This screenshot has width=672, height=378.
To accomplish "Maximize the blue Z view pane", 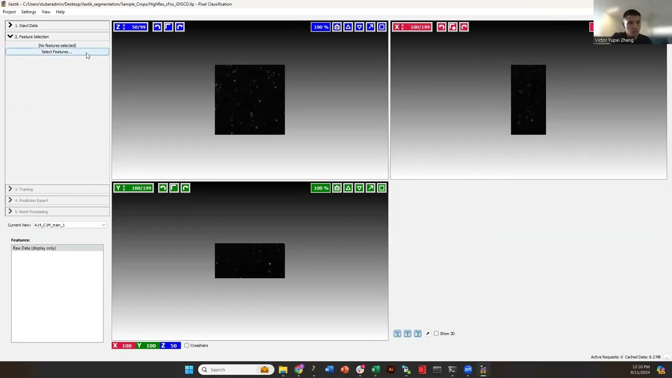I will [382, 27].
